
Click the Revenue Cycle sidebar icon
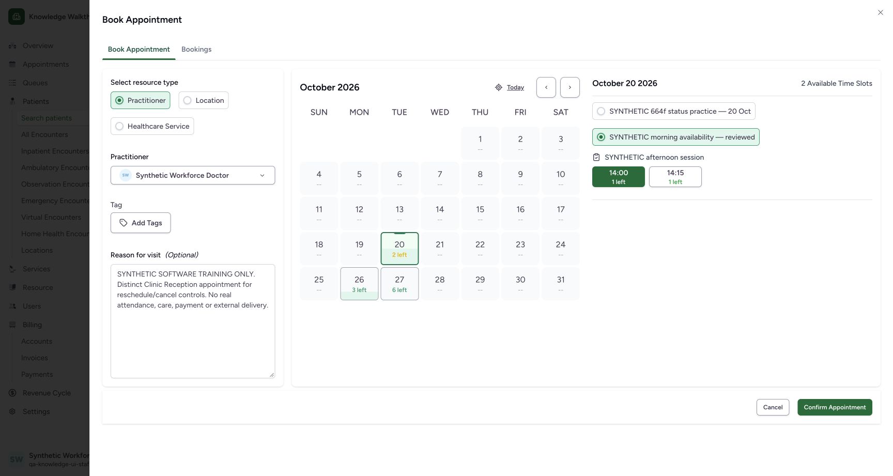click(12, 393)
